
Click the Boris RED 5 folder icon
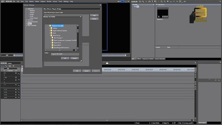(52, 45)
